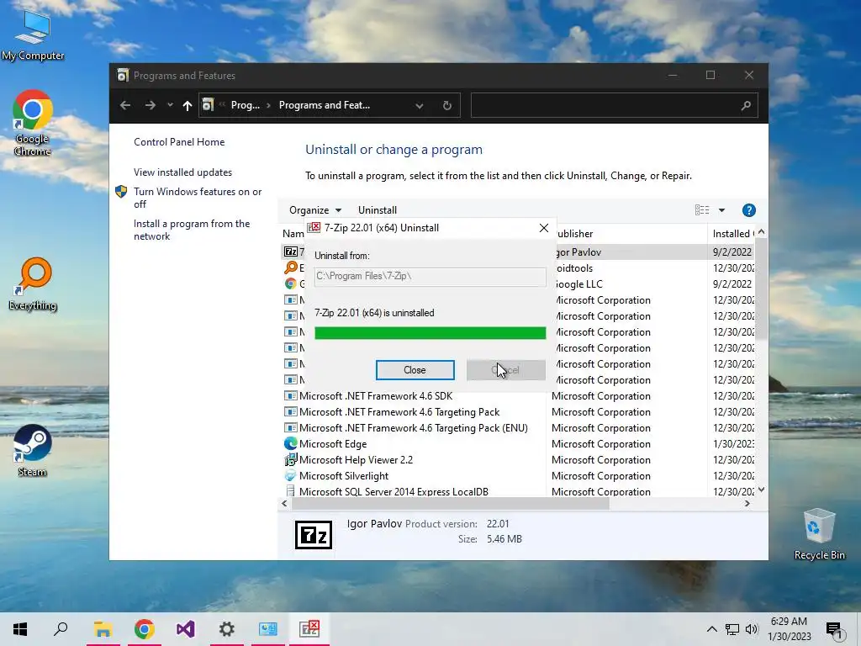This screenshot has height=646, width=861.
Task: Open Google Chrome desktop shortcut
Action: (x=33, y=124)
